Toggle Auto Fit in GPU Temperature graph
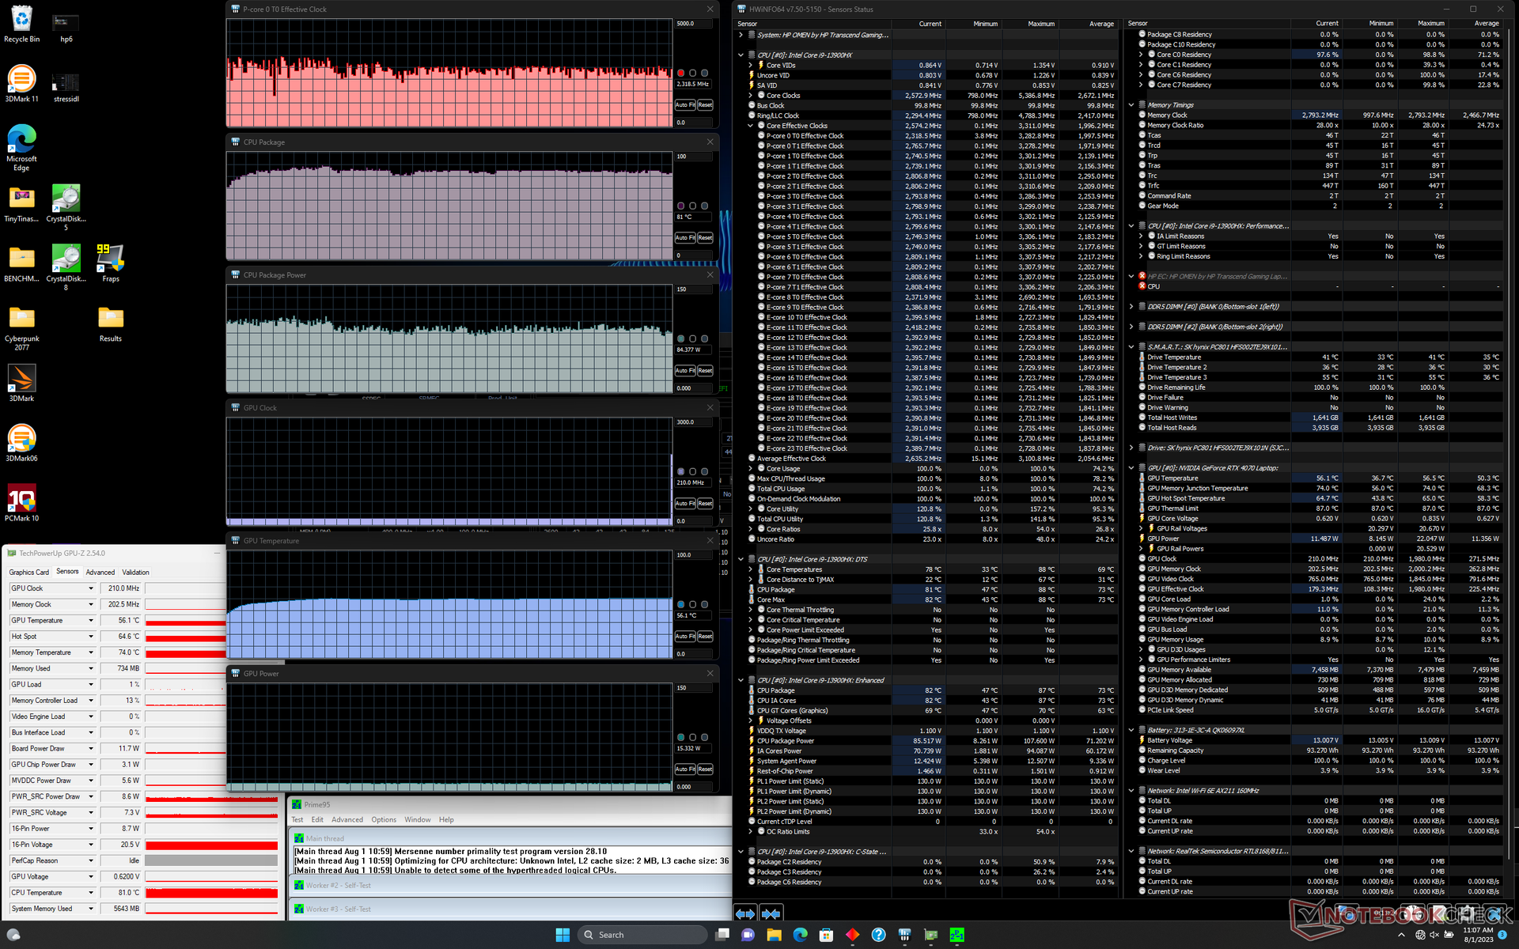Viewport: 1519px width, 949px height. coord(684,636)
